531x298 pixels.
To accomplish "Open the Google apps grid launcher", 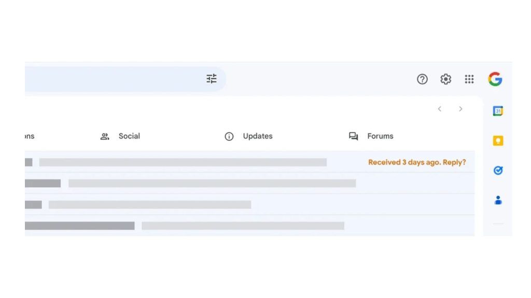I will 469,79.
